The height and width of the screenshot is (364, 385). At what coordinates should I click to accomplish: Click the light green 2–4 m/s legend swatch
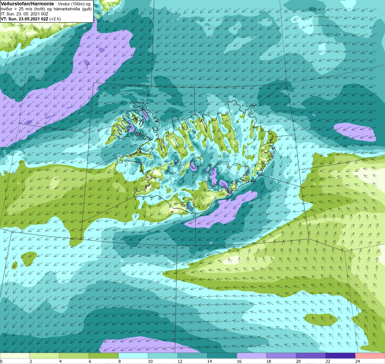pos(44,356)
